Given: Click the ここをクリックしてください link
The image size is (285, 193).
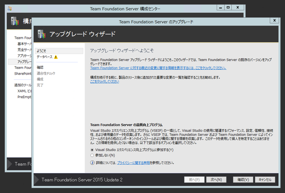Looking at the screenshot, I should [104, 82].
